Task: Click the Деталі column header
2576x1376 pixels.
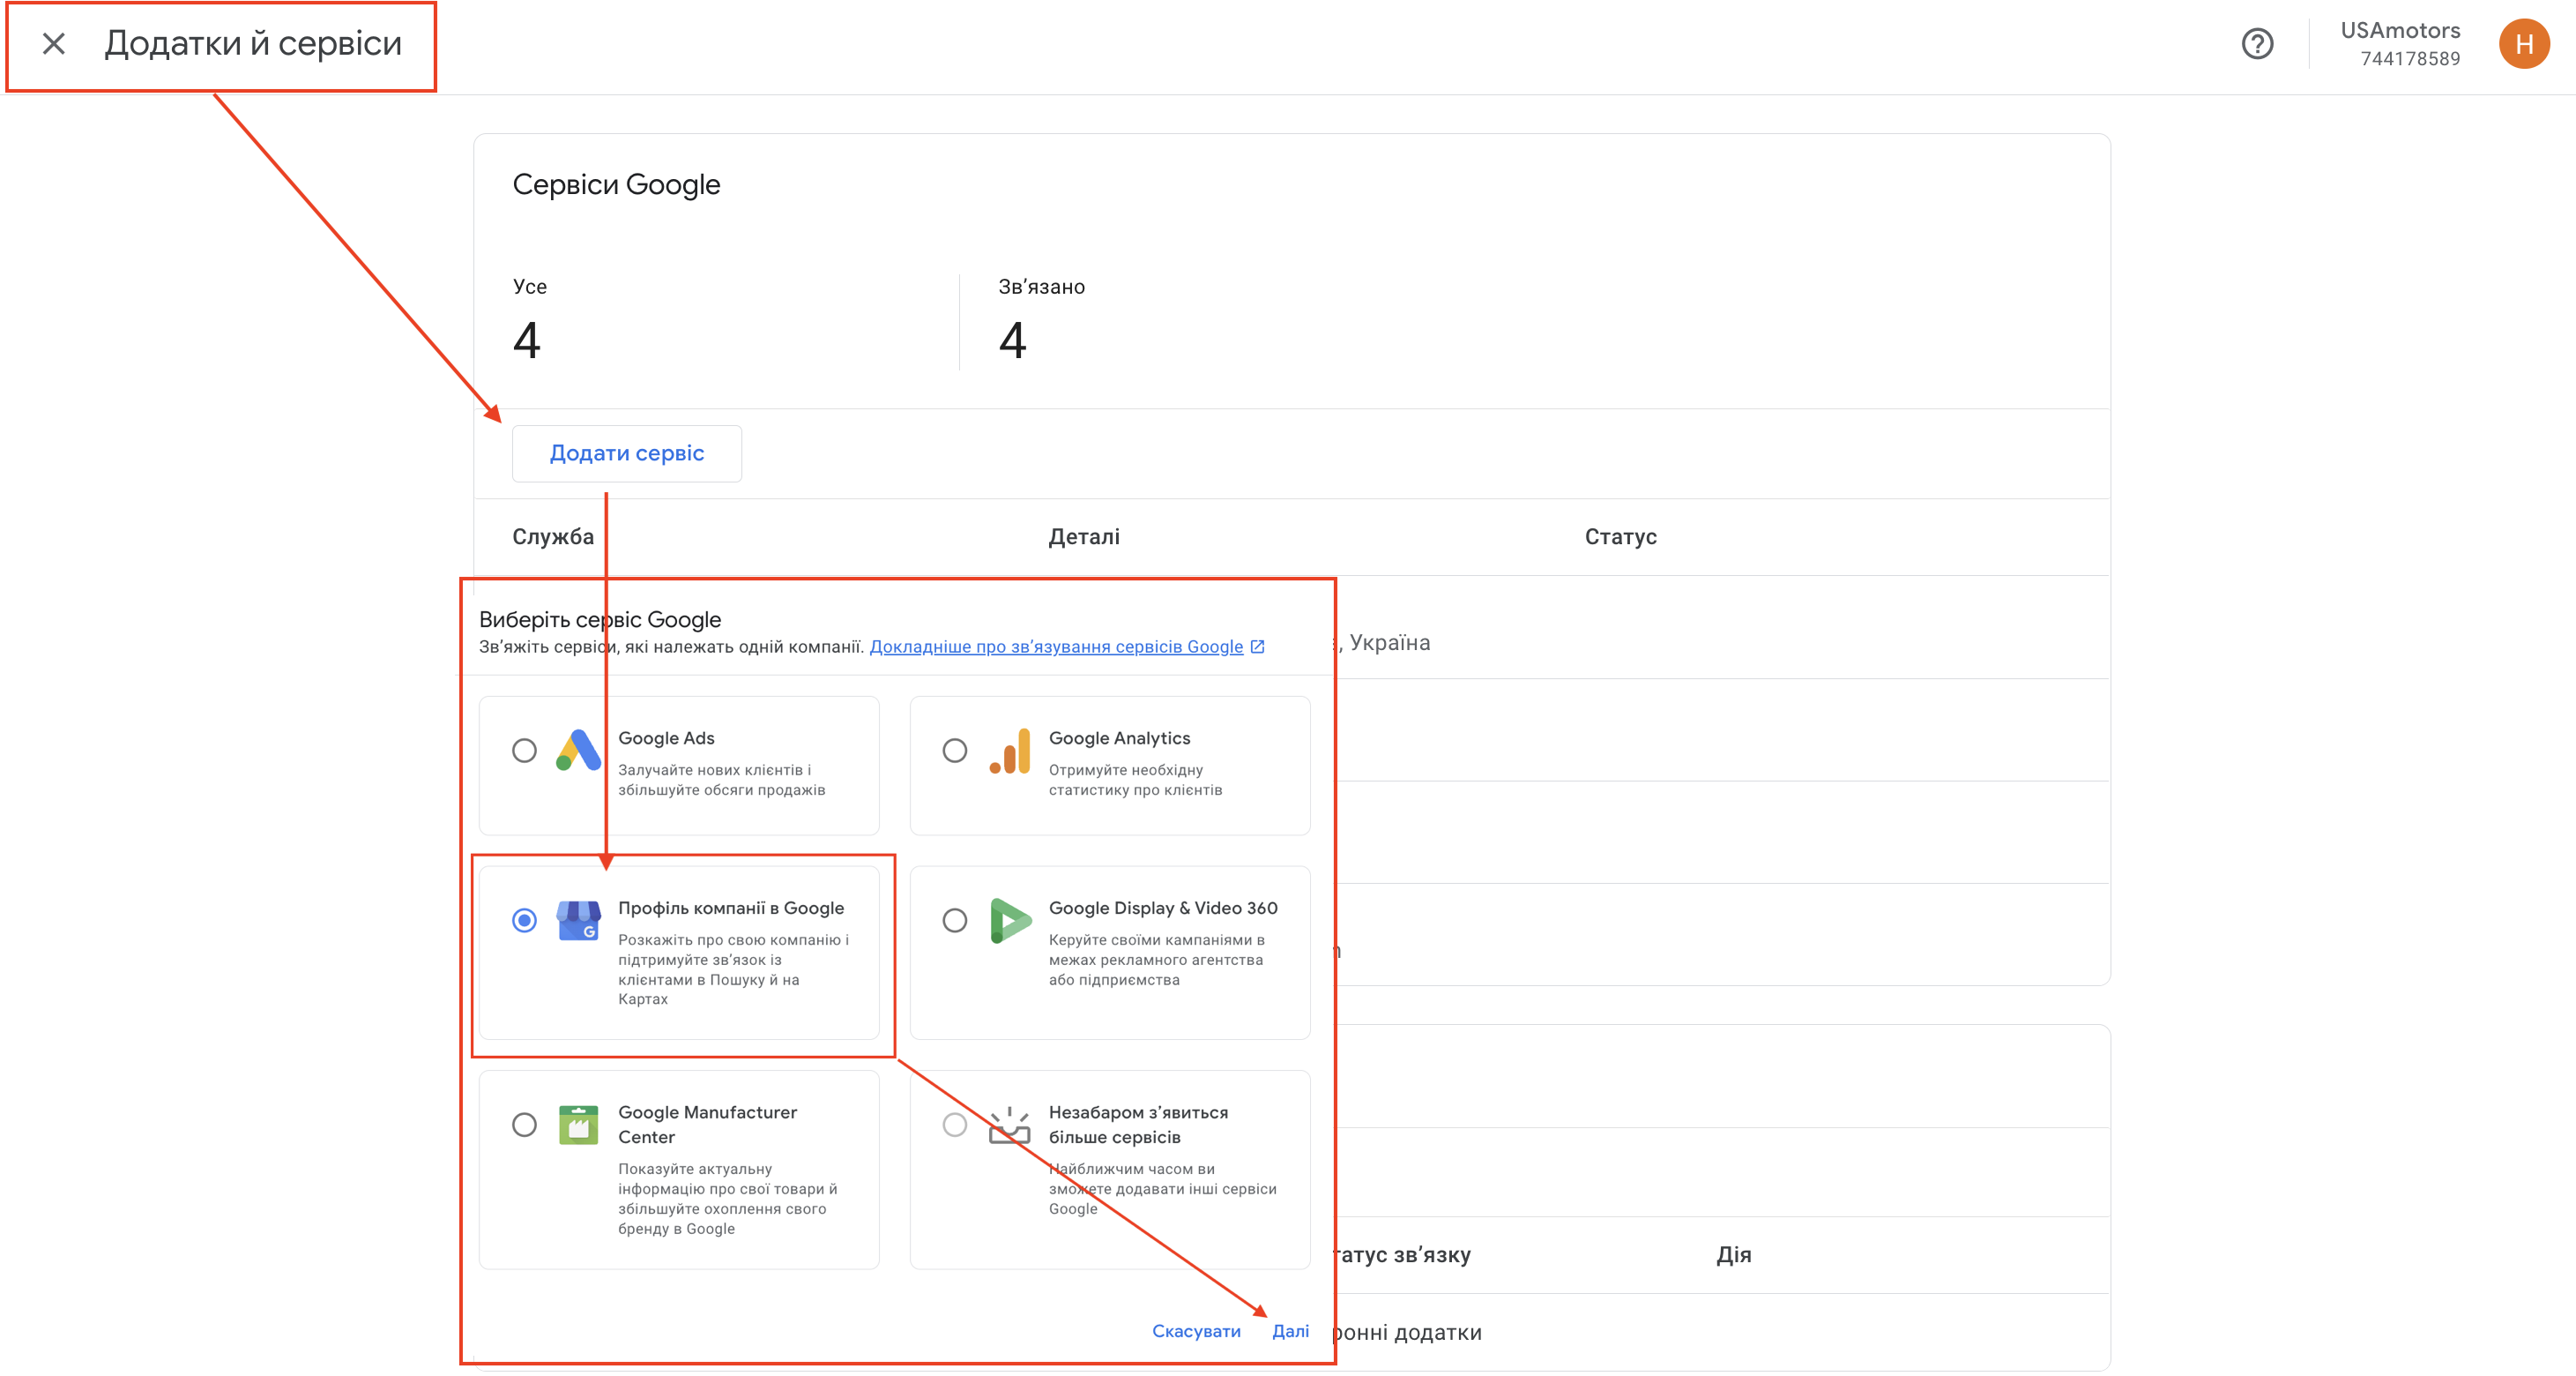Action: click(x=1084, y=536)
